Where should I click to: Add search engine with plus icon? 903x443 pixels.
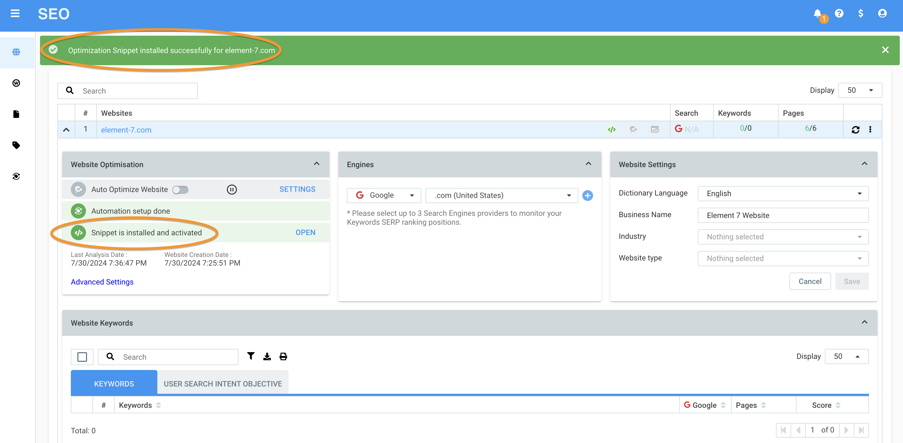point(587,195)
